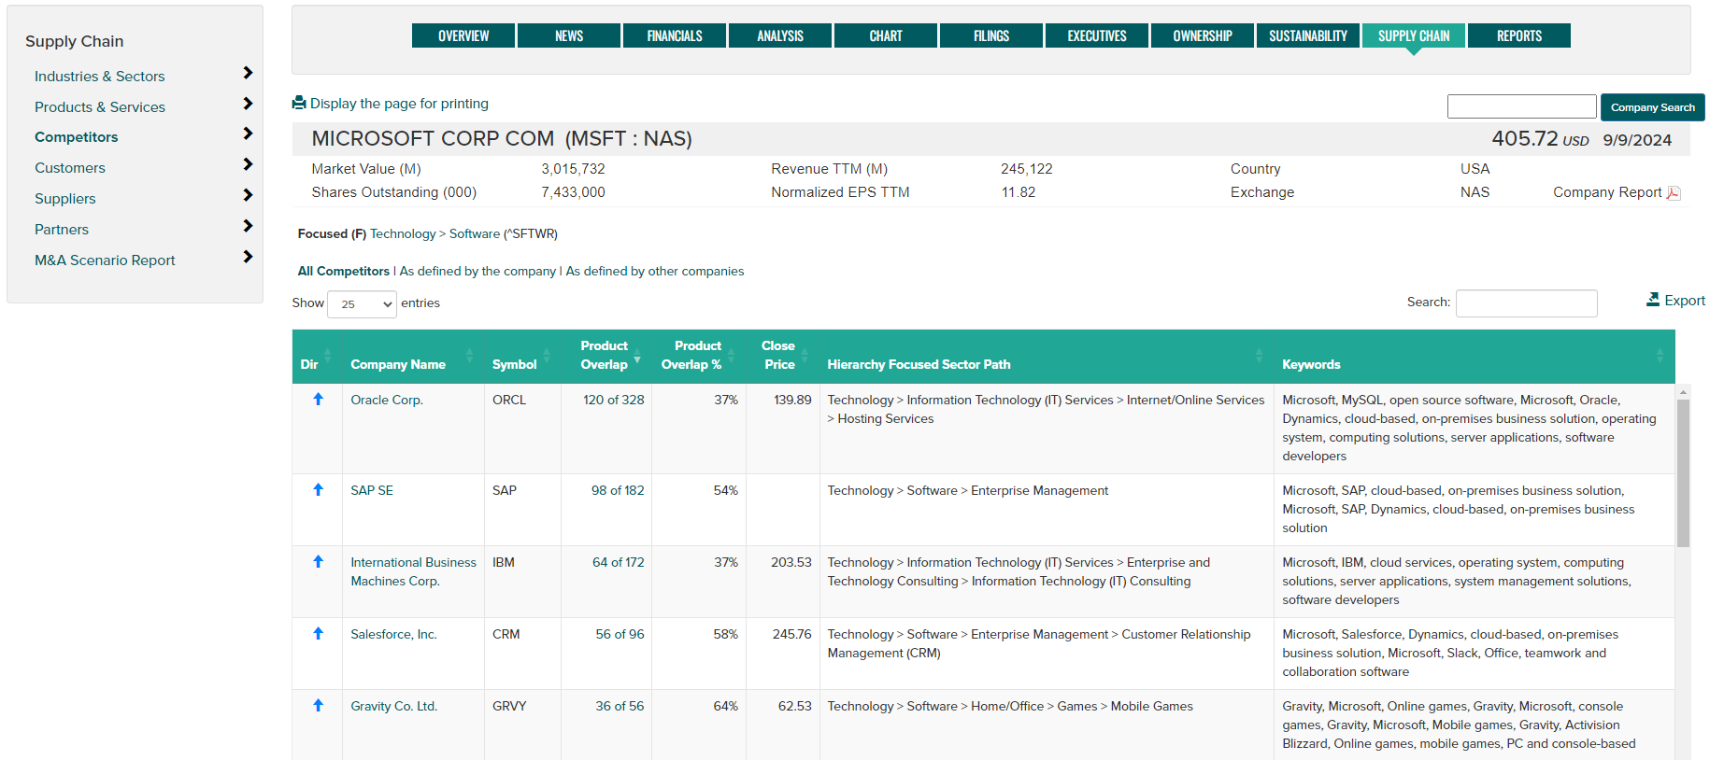The image size is (1724, 760).
Task: Filter As defined by other companies
Action: [655, 271]
